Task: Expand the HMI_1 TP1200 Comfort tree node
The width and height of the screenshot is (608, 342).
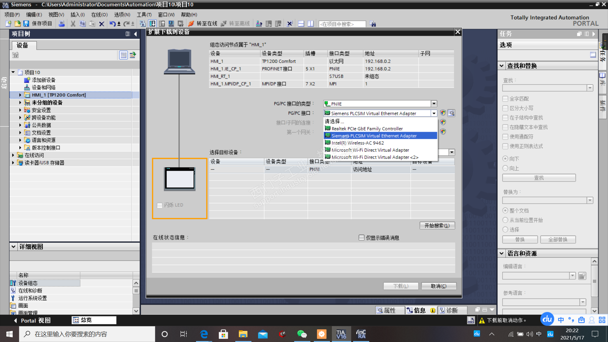Action: pos(20,95)
